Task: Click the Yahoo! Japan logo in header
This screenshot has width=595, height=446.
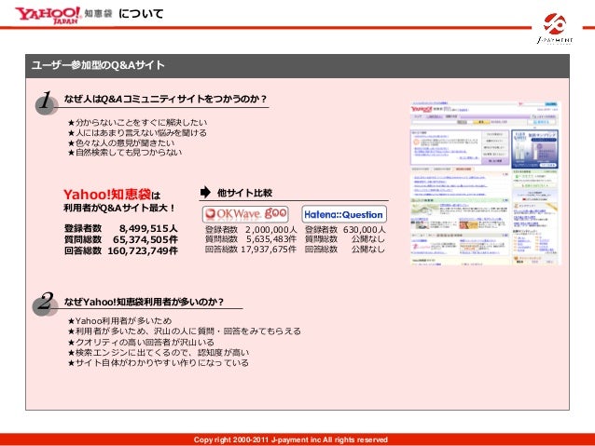Action: 48,15
